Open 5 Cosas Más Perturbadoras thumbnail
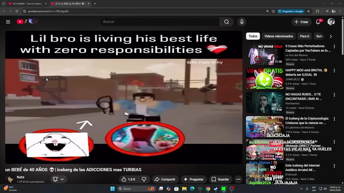 click(265, 54)
